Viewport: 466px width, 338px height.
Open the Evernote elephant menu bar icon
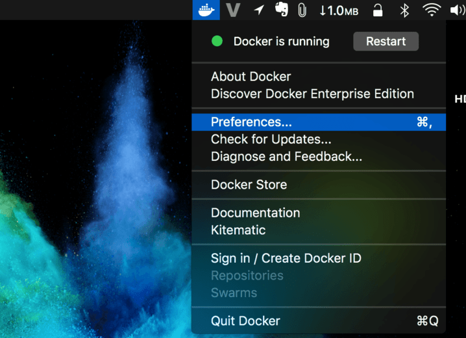(282, 9)
